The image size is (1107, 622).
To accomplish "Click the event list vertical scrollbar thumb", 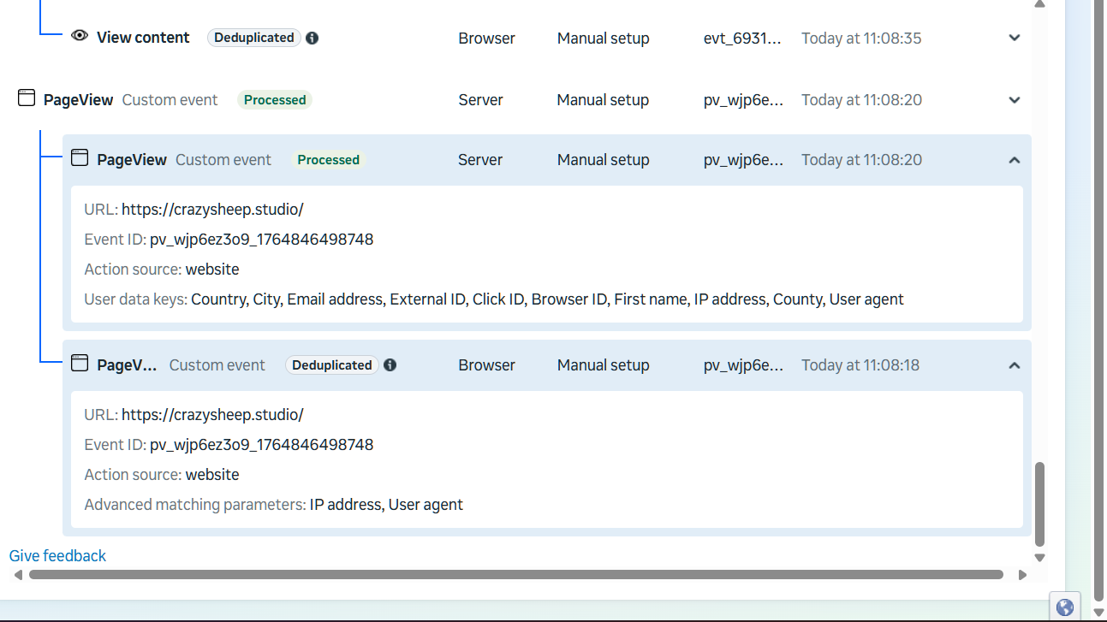I will pos(1040,503).
